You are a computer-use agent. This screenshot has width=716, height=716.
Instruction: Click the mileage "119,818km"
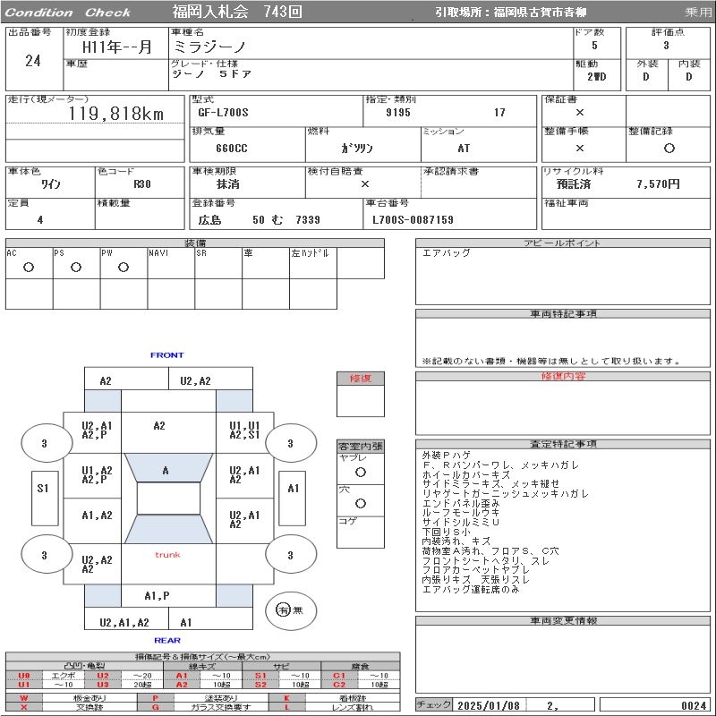click(116, 113)
